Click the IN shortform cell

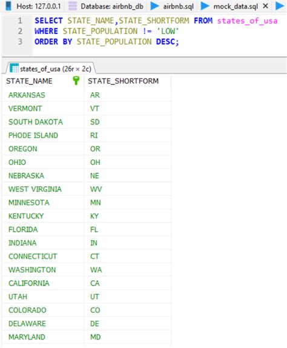coord(128,243)
